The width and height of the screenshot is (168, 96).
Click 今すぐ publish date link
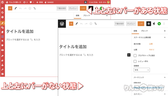pos(152,50)
